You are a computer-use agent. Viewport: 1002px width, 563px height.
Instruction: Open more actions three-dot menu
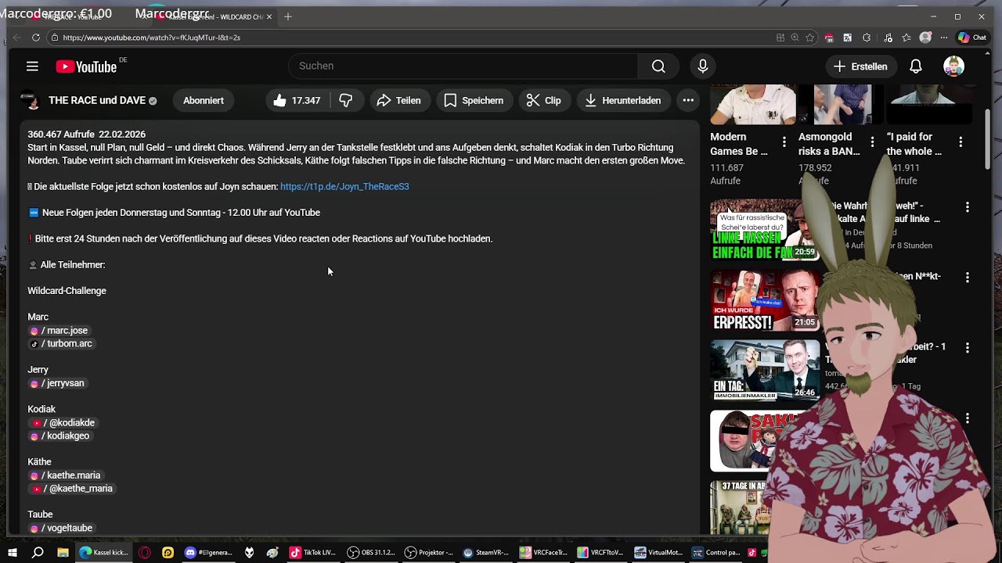click(688, 100)
